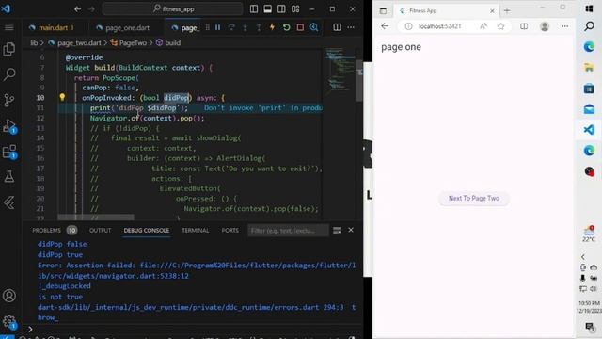Split the editor right
The width and height of the screenshot is (602, 339).
[x=337, y=27]
